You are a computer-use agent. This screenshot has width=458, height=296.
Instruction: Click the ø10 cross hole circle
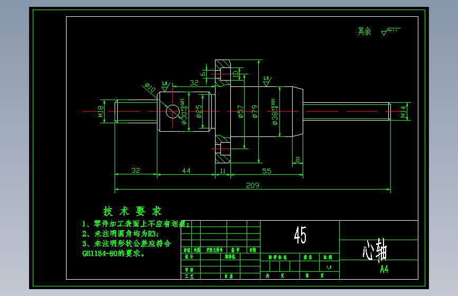pyautogui.click(x=173, y=112)
